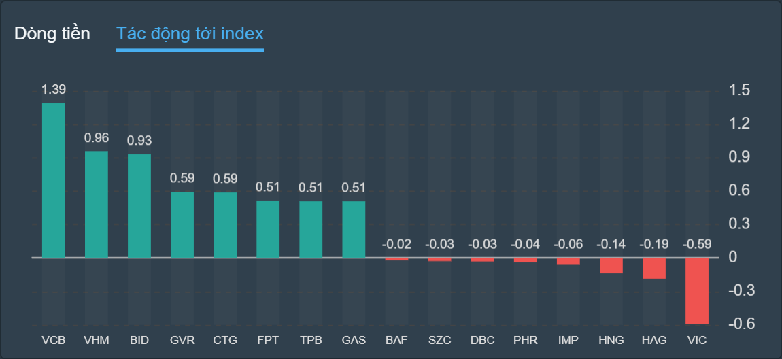The height and width of the screenshot is (359, 782).
Task: Select the Tác động tới index tab
Action: coord(190,34)
